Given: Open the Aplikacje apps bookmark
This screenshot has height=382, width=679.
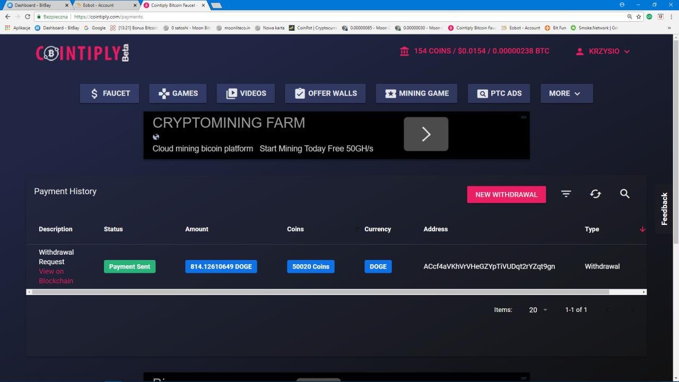Looking at the screenshot, I should (x=18, y=28).
